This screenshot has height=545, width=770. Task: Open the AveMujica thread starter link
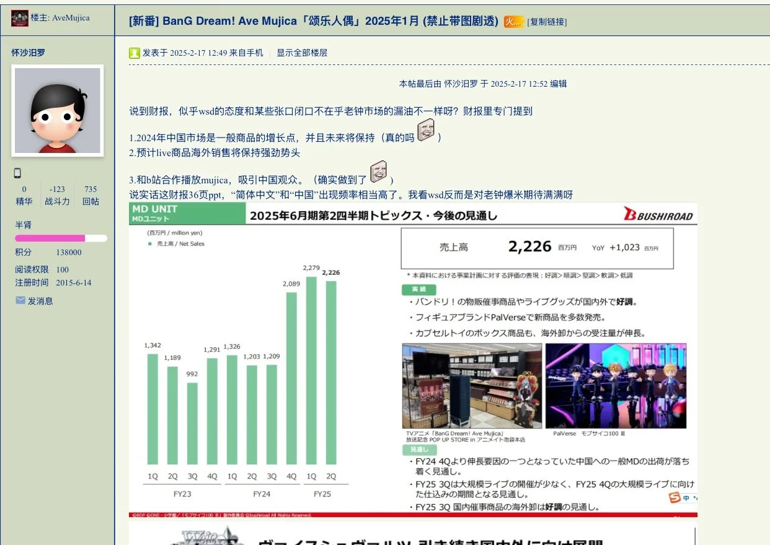tap(71, 18)
